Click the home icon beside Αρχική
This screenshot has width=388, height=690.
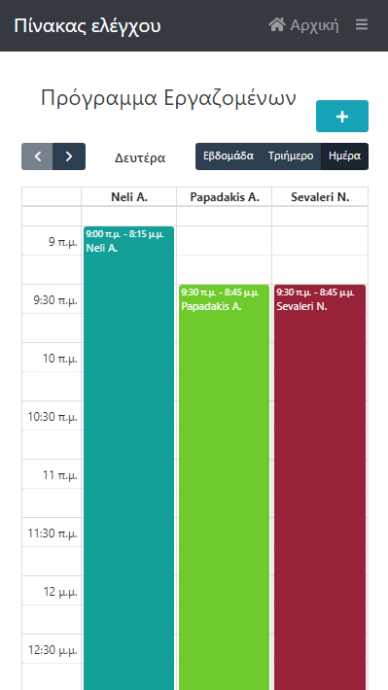[277, 24]
